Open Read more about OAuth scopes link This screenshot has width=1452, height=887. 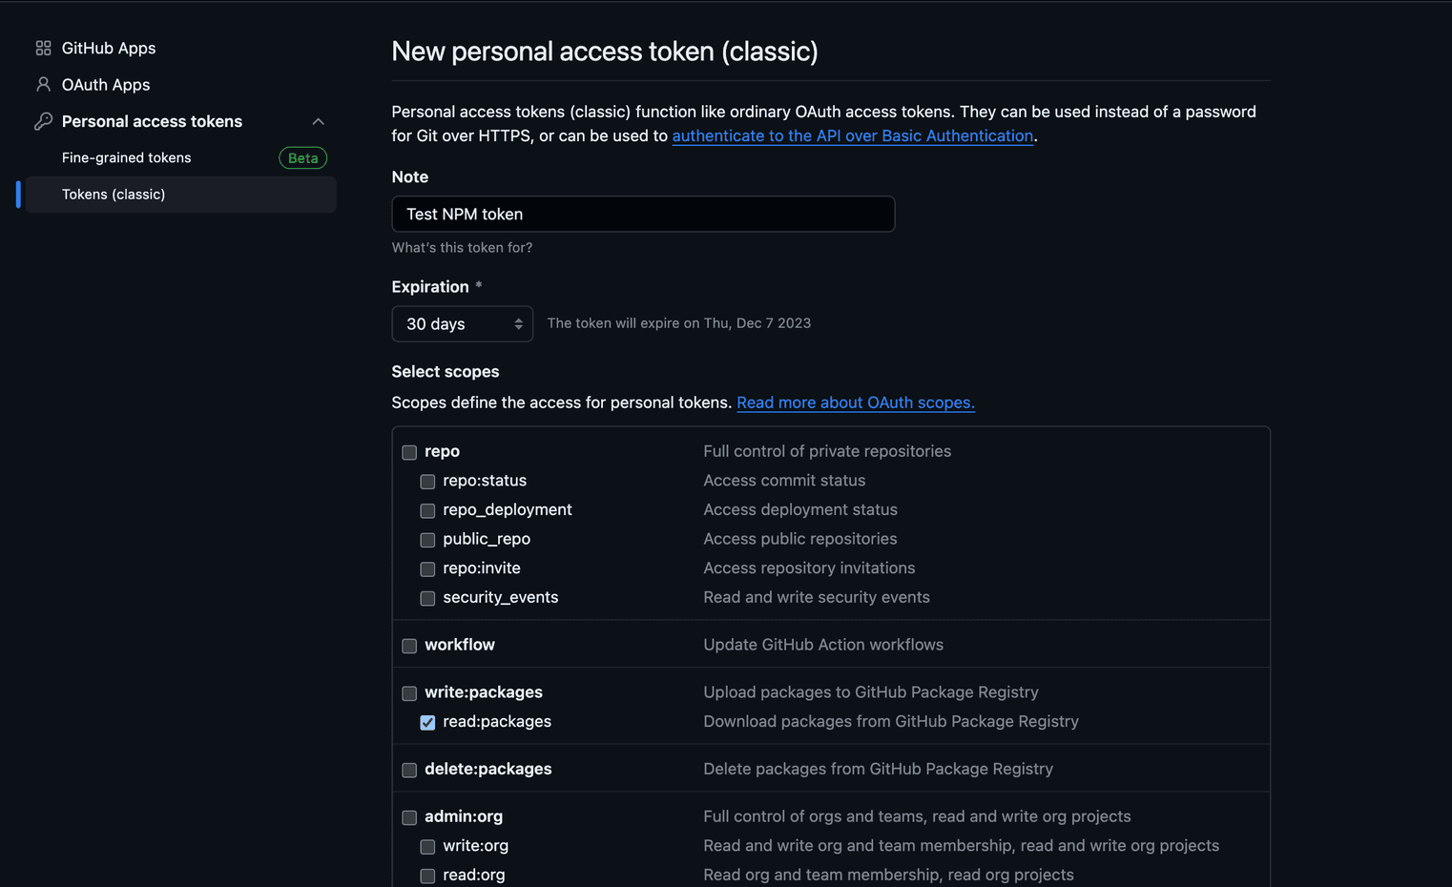click(855, 402)
